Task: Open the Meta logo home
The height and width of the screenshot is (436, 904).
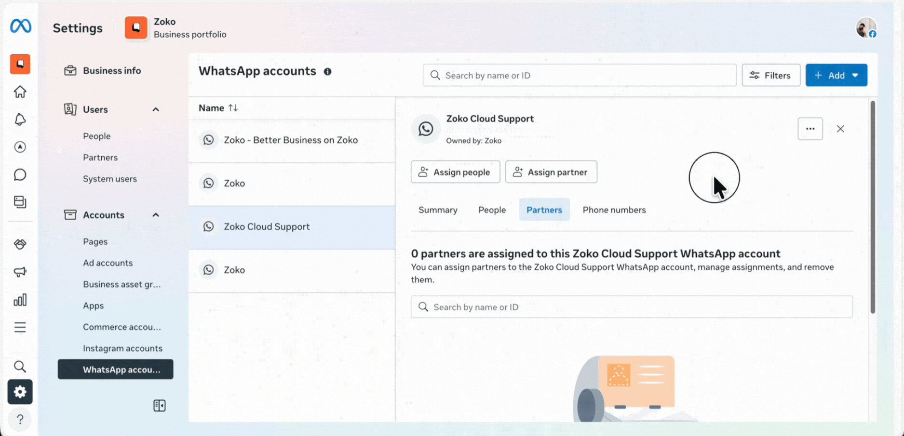Action: [21, 26]
